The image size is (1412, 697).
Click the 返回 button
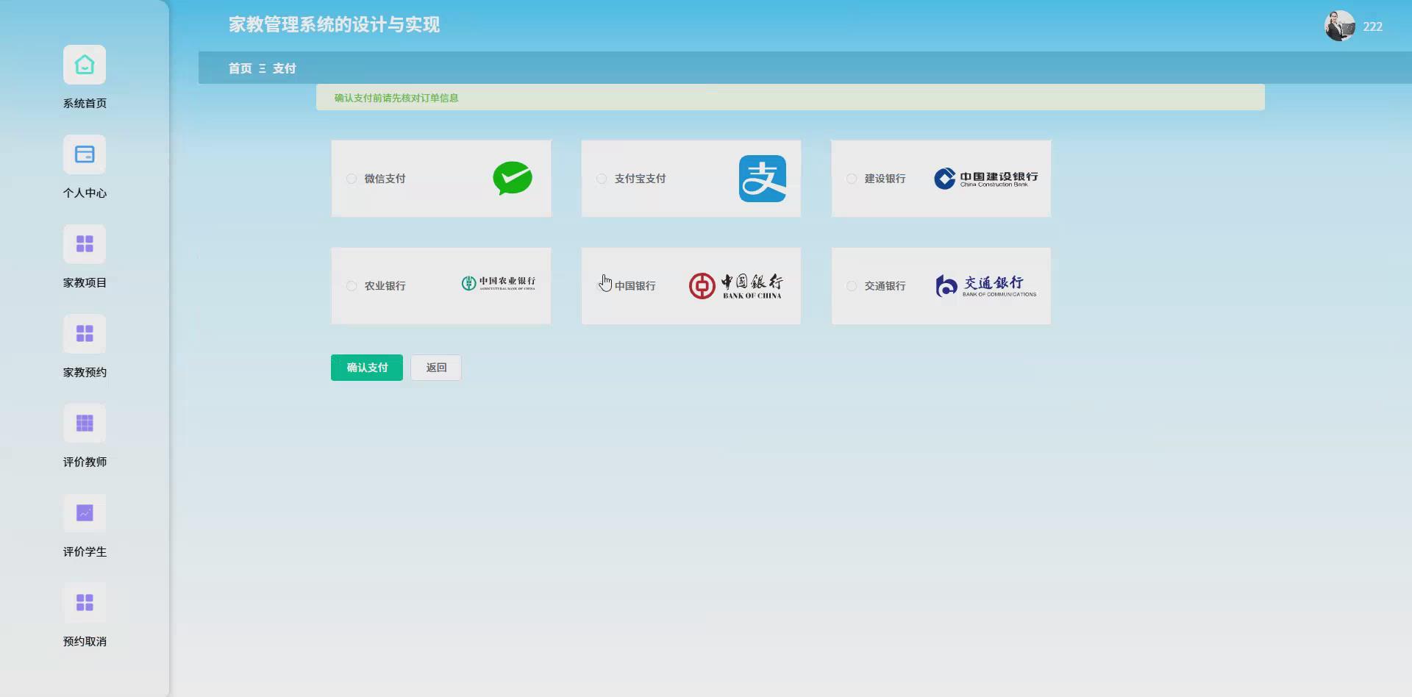click(435, 367)
